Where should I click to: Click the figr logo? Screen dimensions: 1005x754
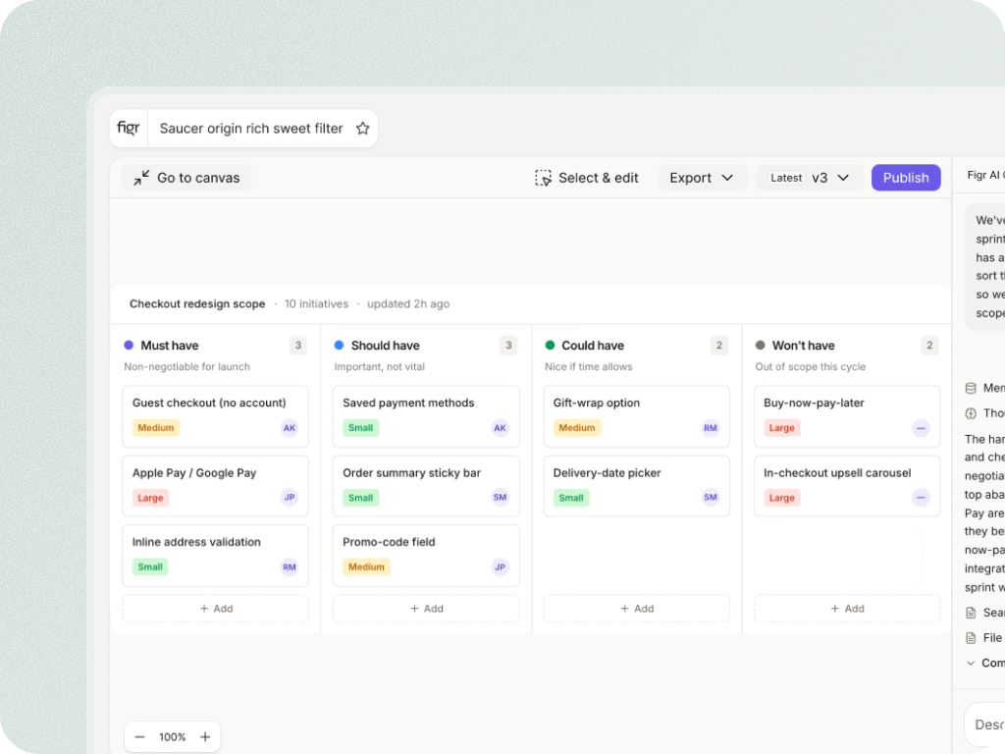pyautogui.click(x=129, y=128)
